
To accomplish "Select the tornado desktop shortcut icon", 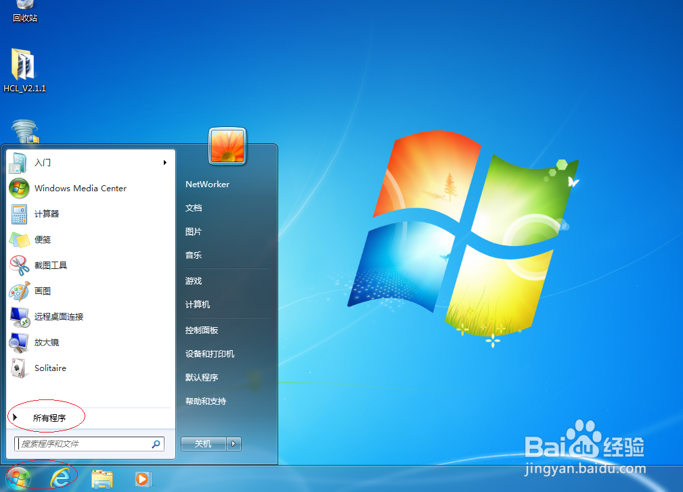I will click(x=25, y=131).
